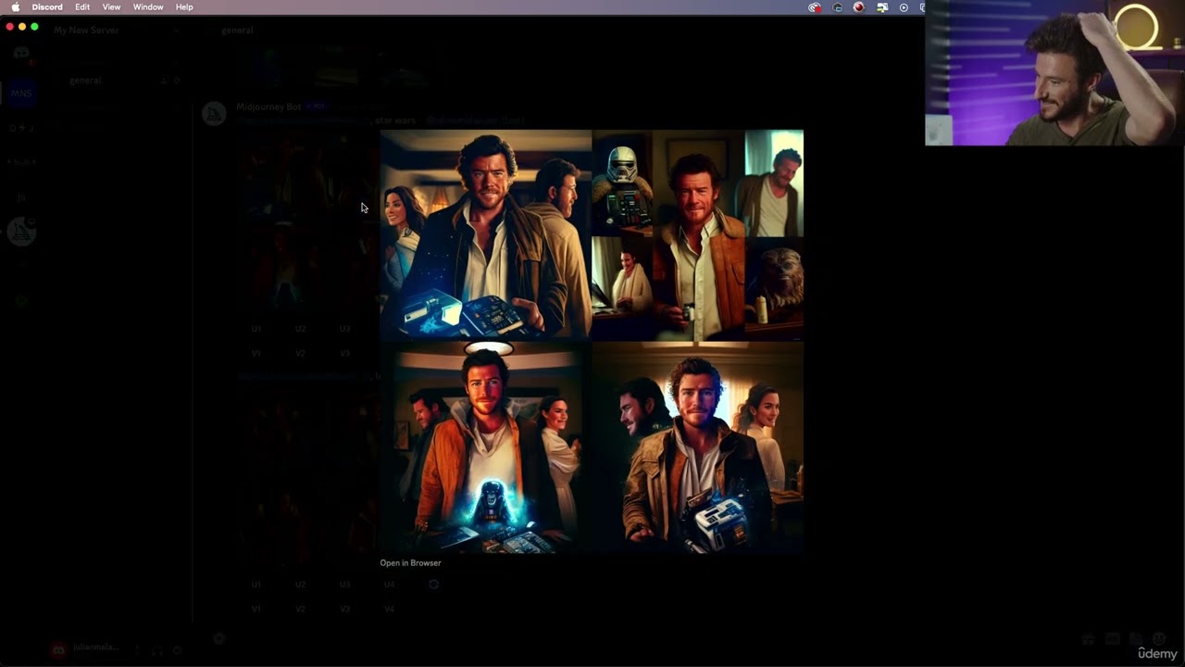Click the red record icon in menu bar

[x=859, y=7]
